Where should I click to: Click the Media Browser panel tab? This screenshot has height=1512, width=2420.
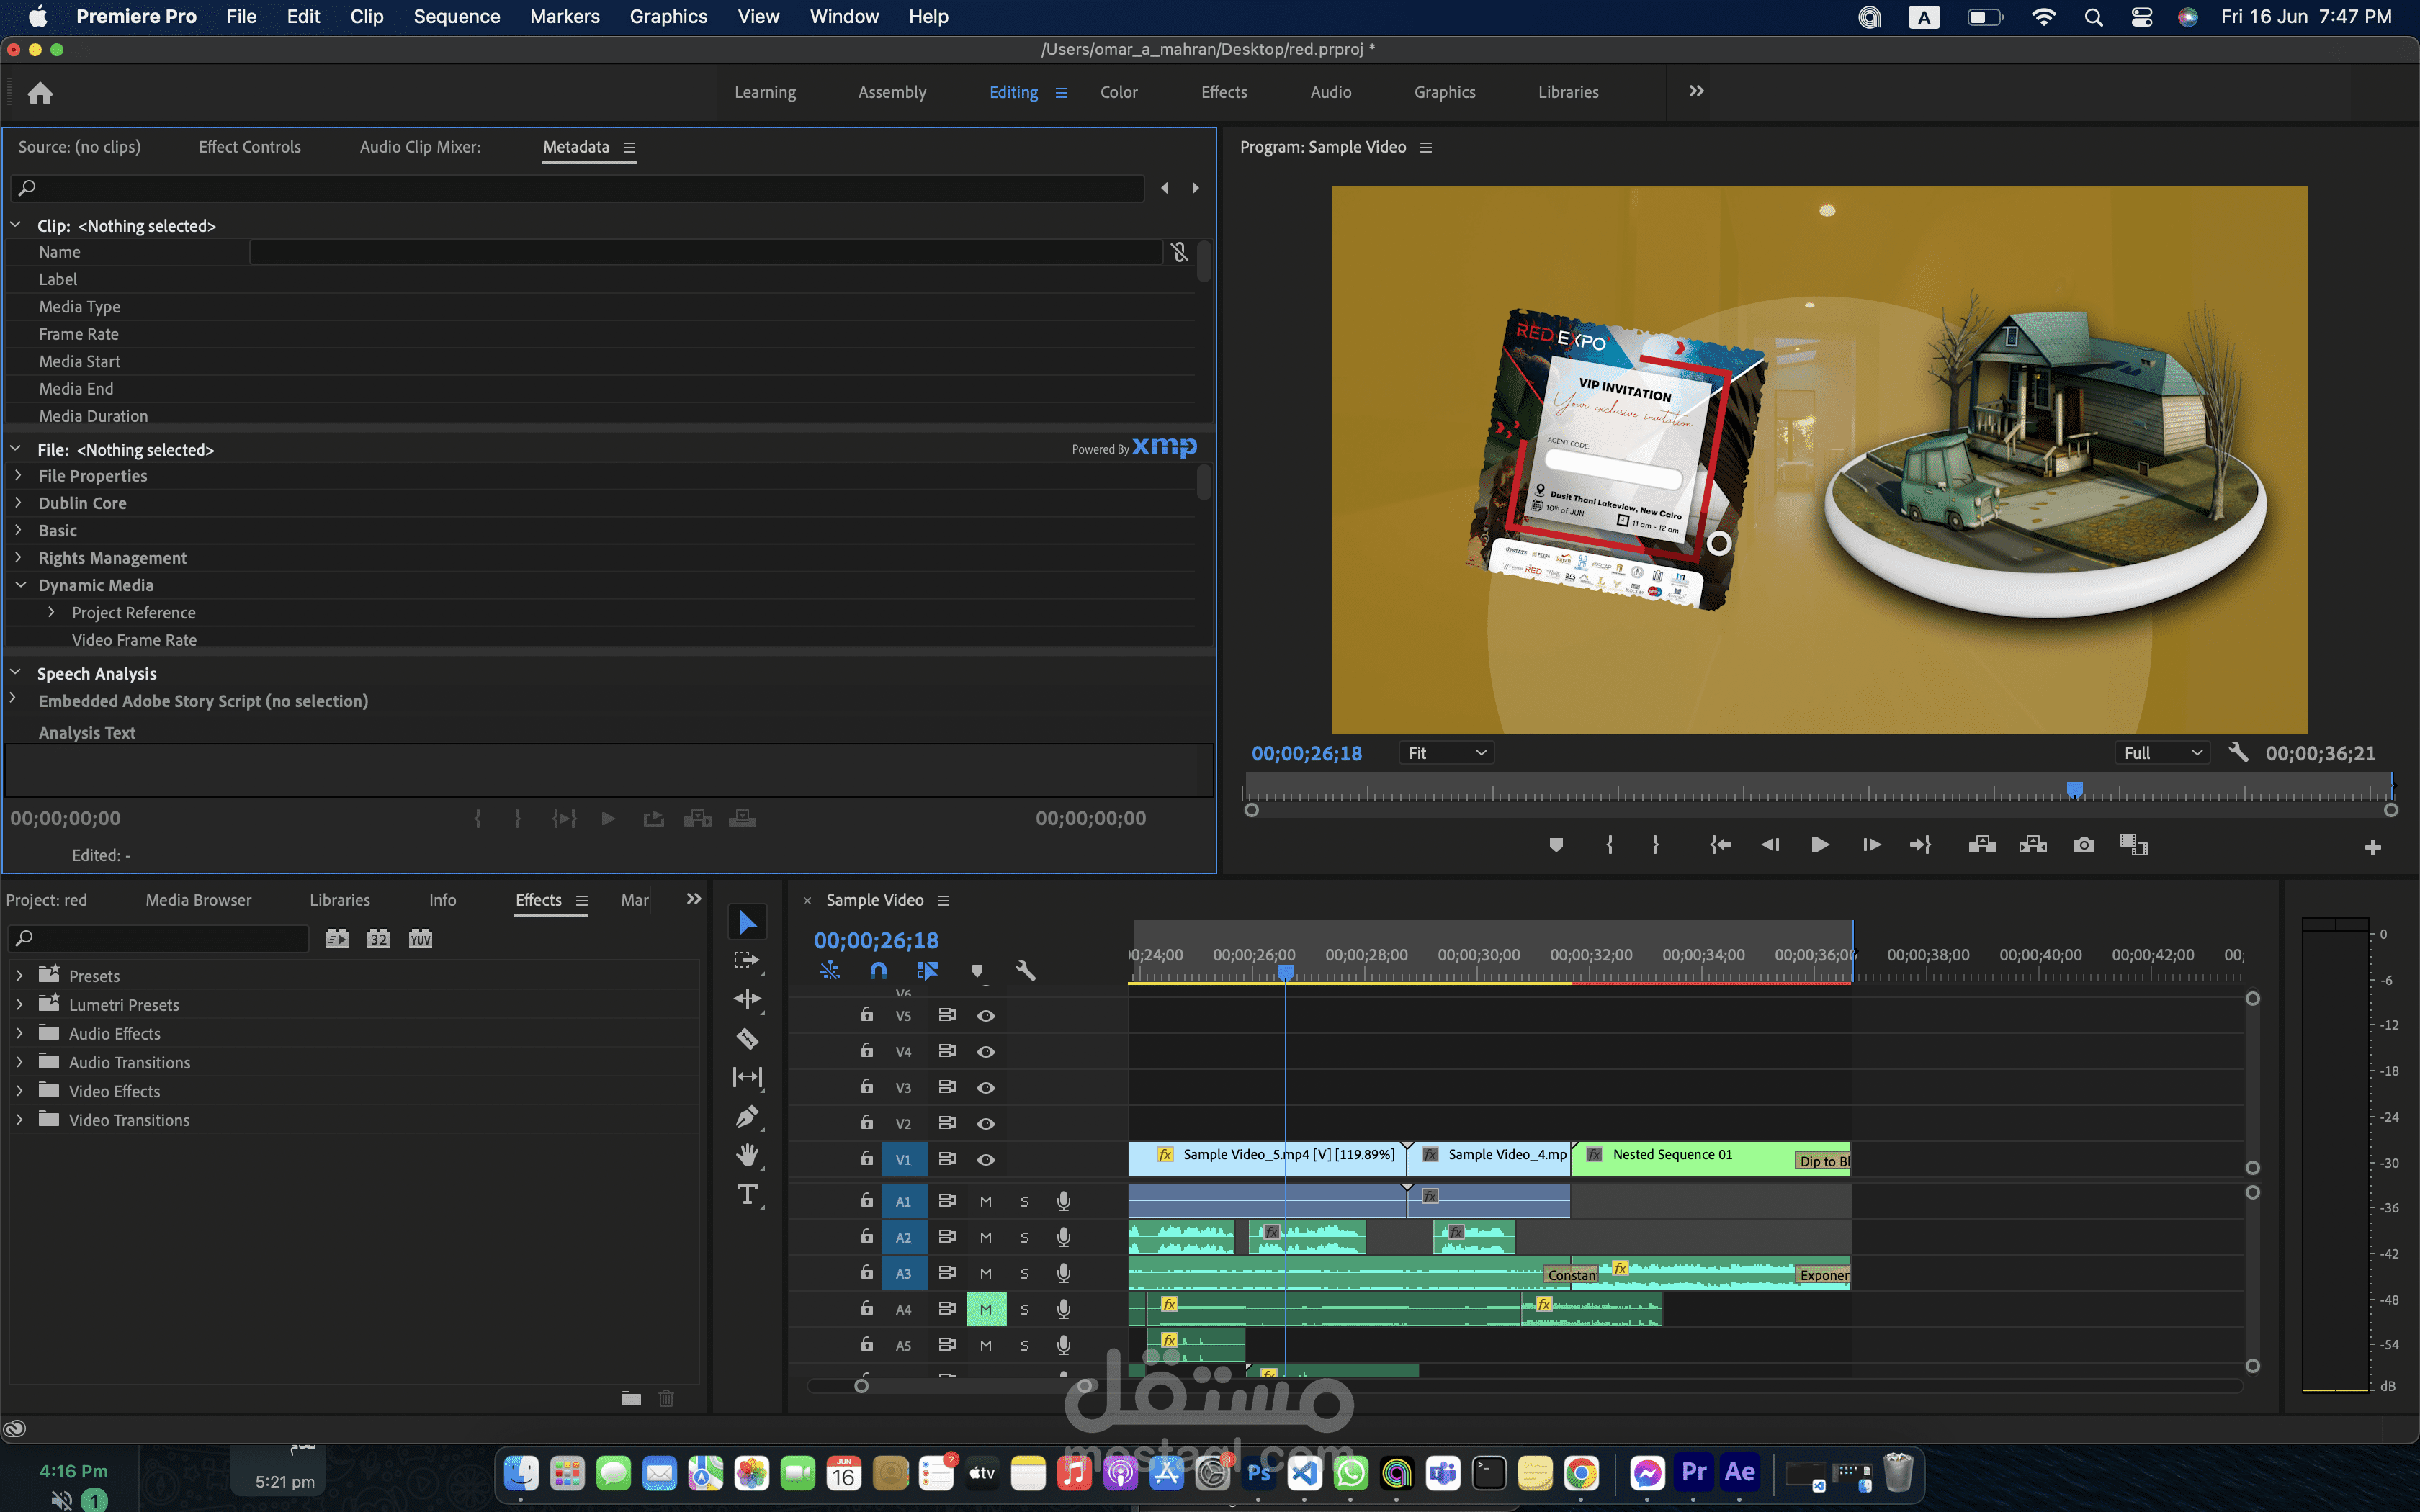[x=198, y=900]
